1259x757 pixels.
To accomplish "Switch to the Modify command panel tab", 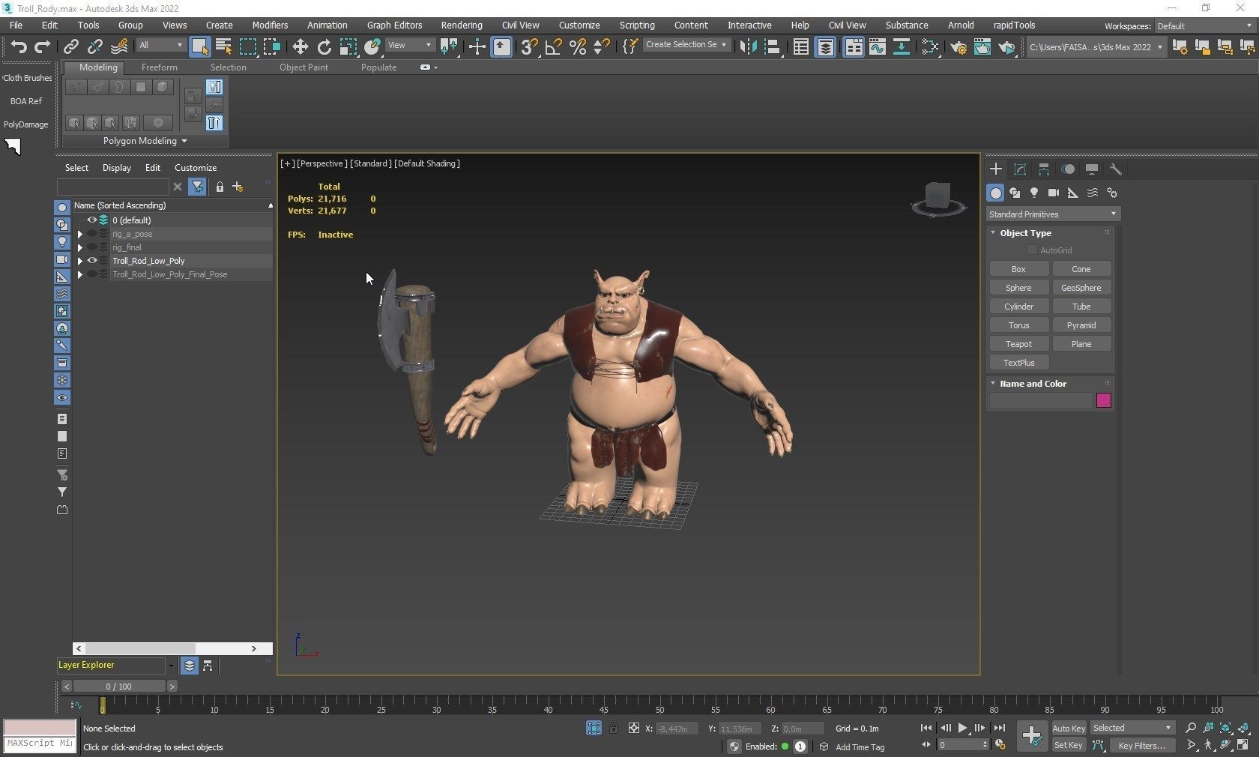I will pyautogui.click(x=1019, y=169).
